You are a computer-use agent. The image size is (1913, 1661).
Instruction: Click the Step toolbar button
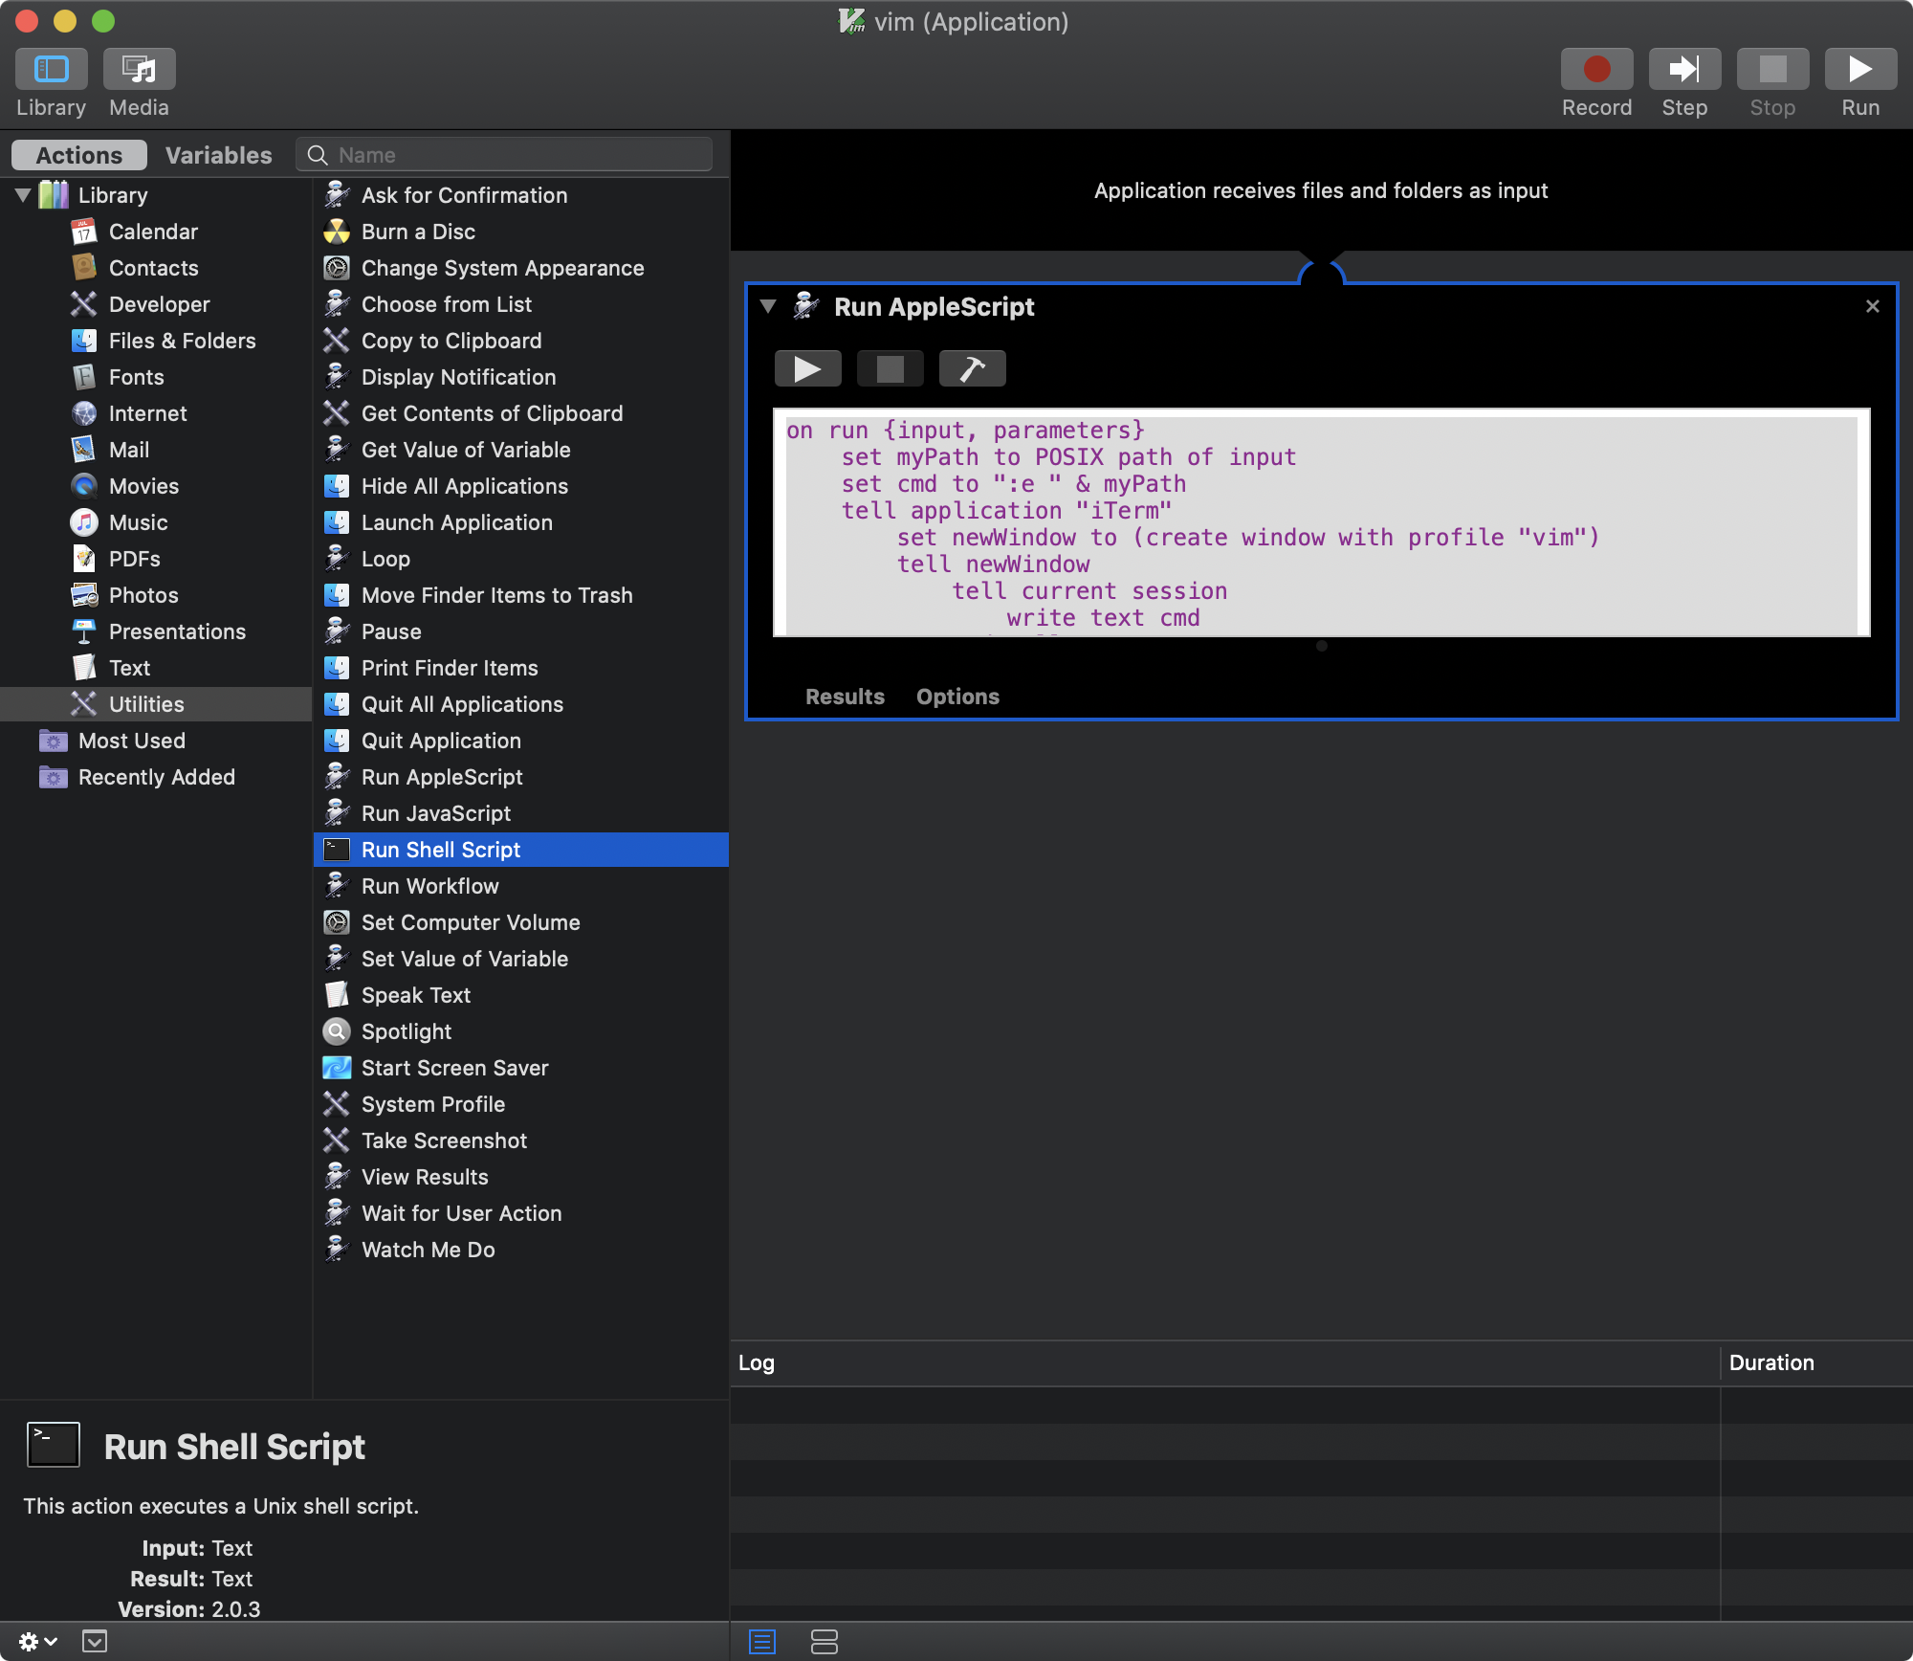[x=1684, y=70]
